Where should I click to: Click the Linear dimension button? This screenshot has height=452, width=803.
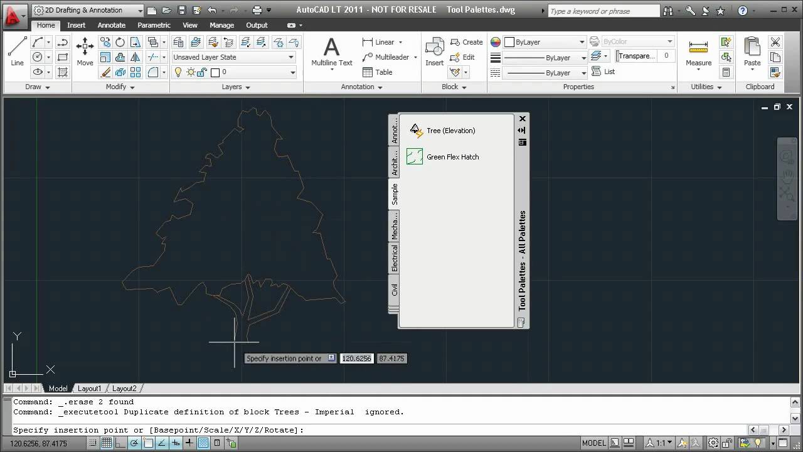[378, 42]
